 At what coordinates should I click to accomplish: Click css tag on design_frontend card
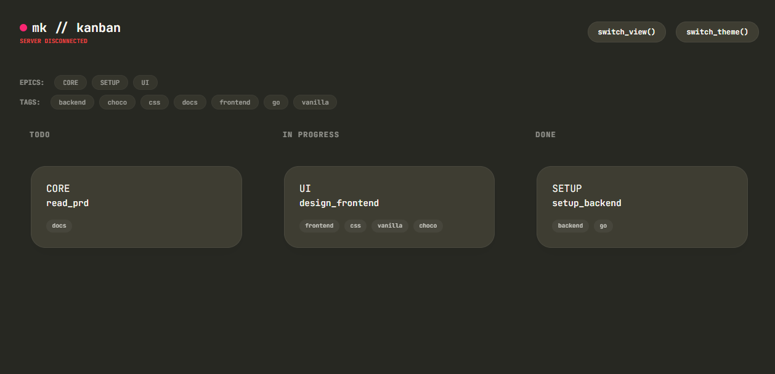tap(355, 226)
